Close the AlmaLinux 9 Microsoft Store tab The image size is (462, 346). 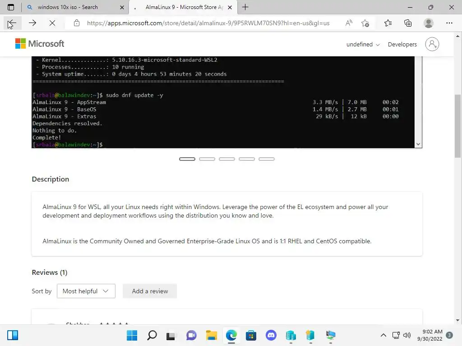(230, 7)
